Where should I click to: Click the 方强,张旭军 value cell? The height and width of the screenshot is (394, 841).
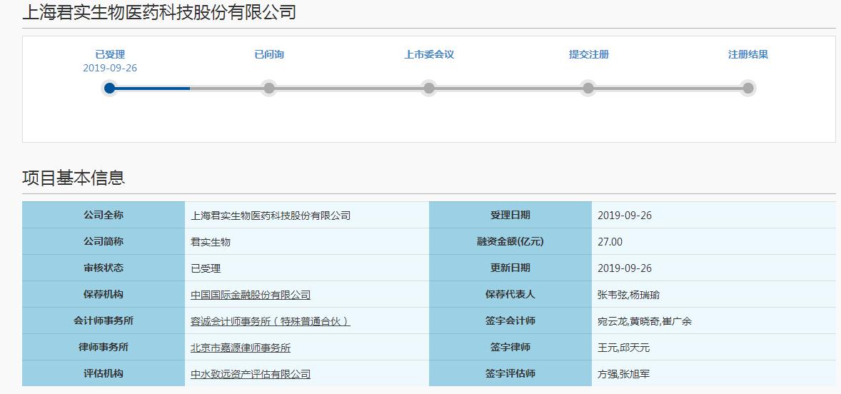click(713, 373)
